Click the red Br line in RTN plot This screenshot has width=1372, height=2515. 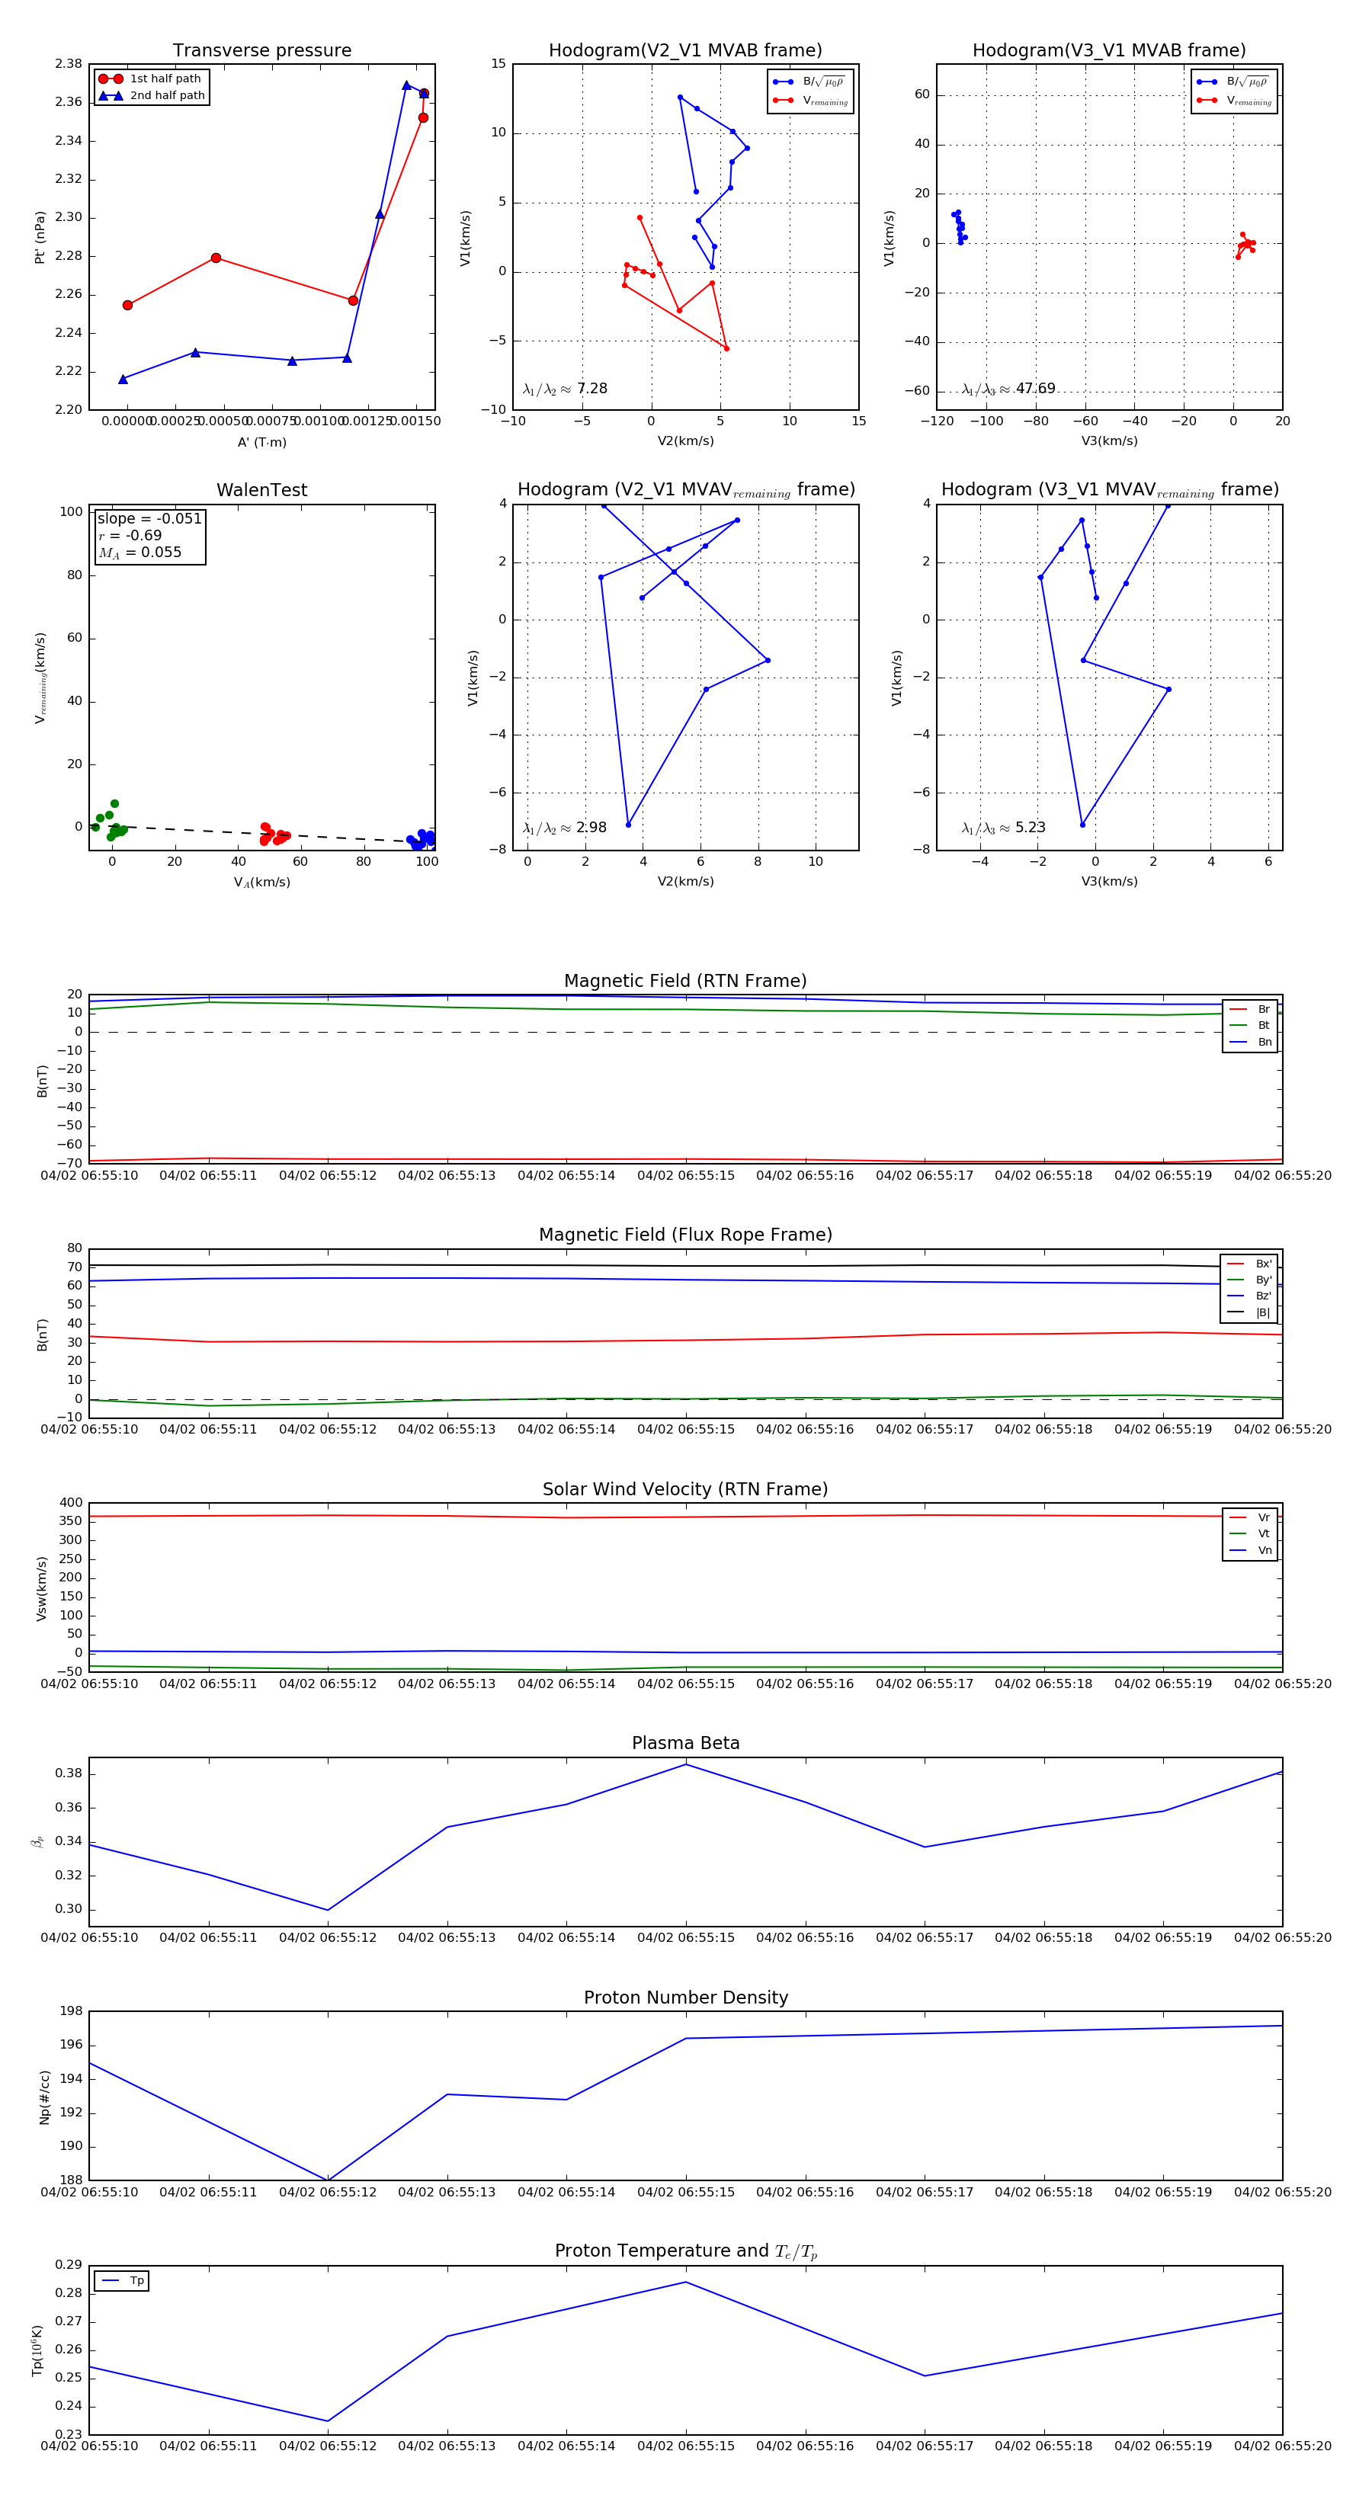point(685,1160)
